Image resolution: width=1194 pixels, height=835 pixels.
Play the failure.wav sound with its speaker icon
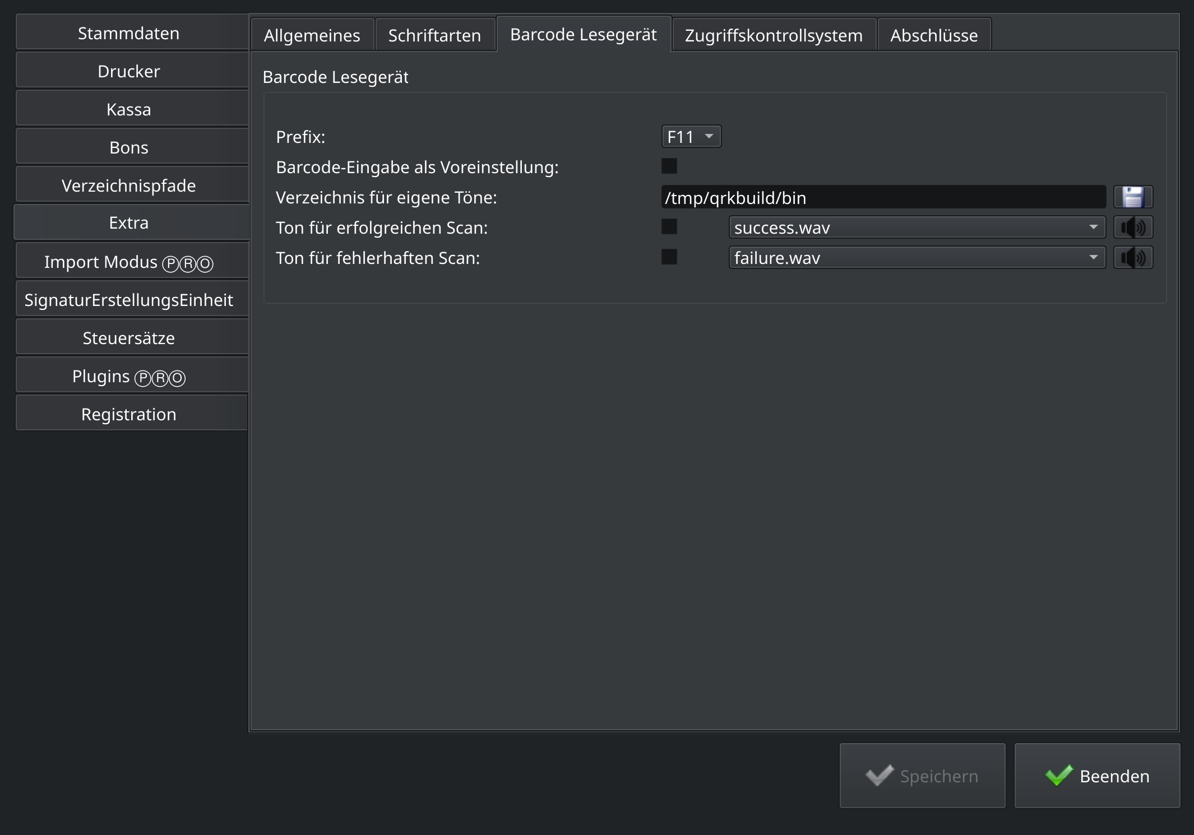click(x=1133, y=258)
